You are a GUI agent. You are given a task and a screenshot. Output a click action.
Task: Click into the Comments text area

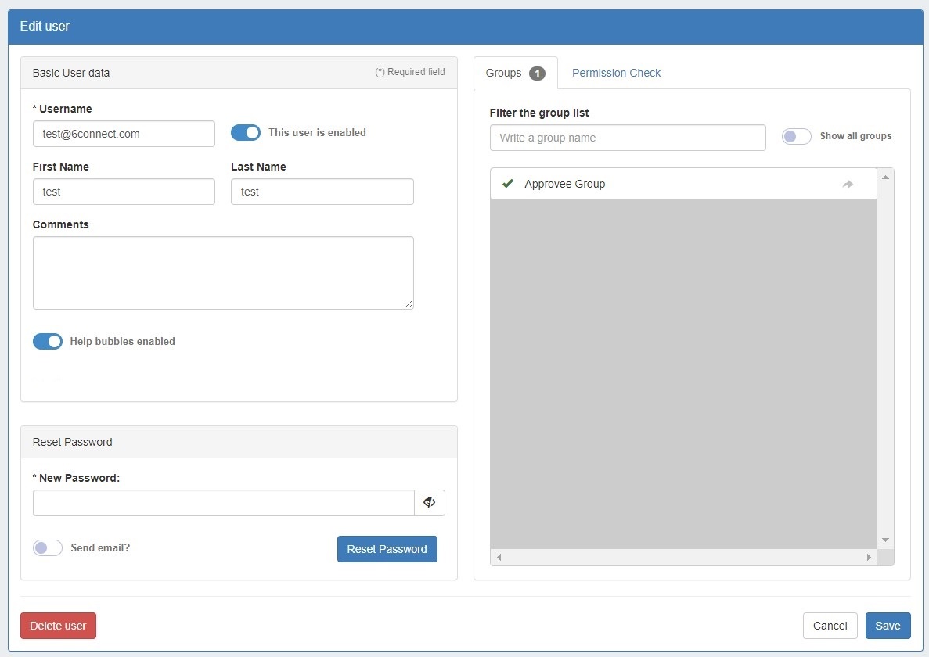pos(223,273)
